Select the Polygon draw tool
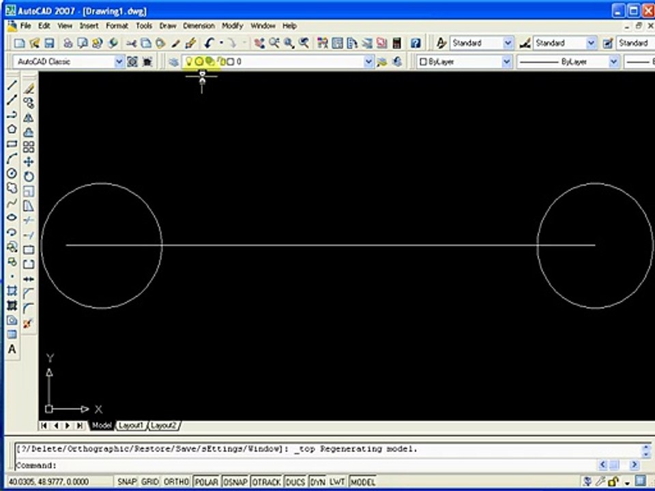This screenshot has height=491, width=655. tap(12, 129)
